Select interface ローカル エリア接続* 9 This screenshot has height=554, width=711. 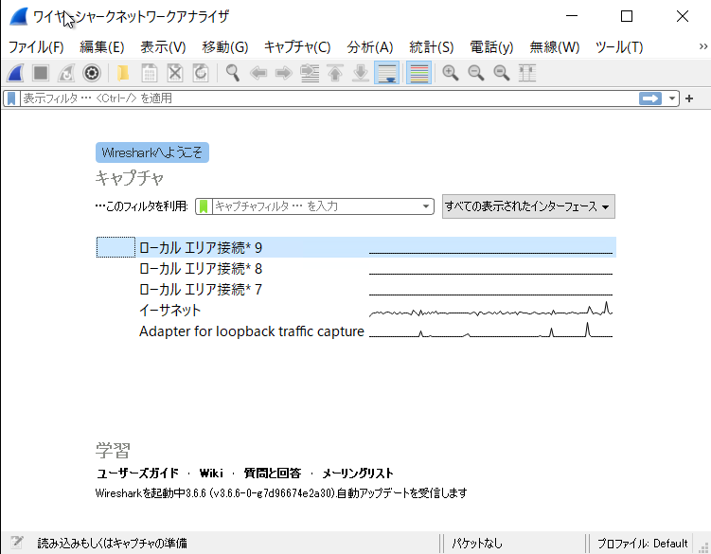pos(356,247)
